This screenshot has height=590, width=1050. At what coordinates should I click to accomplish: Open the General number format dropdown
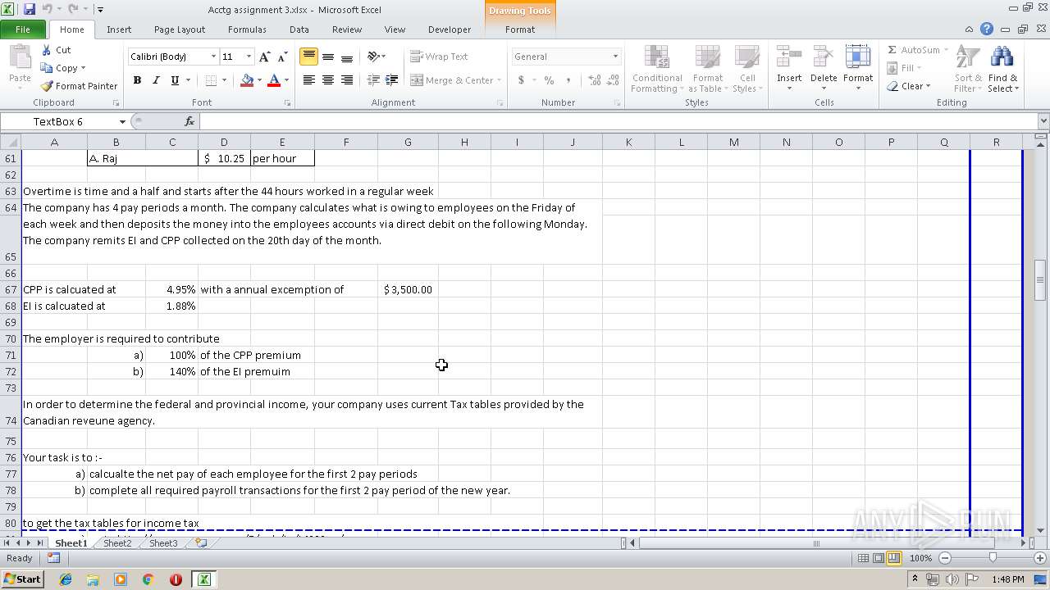(615, 57)
